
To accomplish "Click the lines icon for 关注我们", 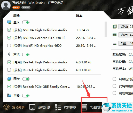I will [x=84, y=107].
